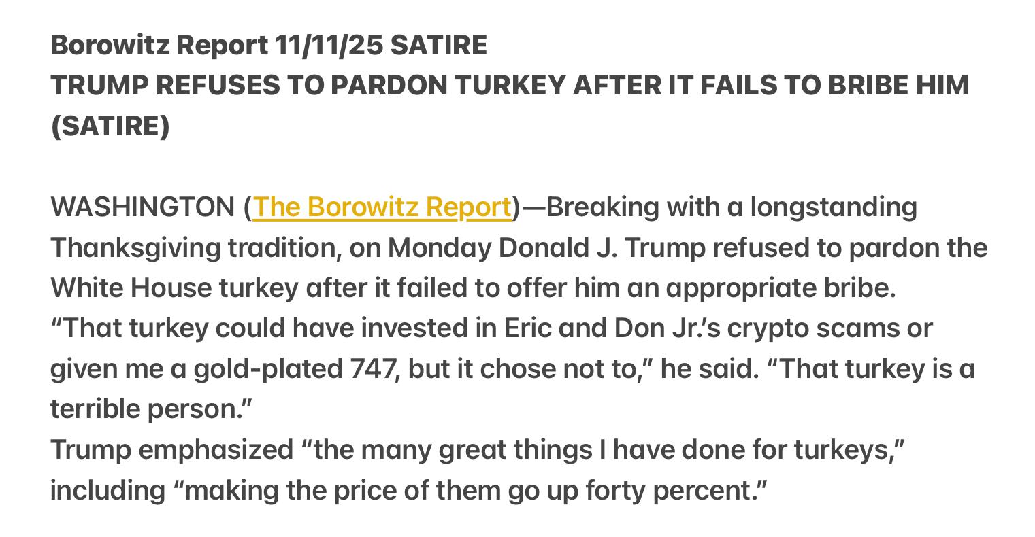Click the words "Trump emphasized" in the last paragraph
Screen dimensions: 1035x537
(x=171, y=449)
